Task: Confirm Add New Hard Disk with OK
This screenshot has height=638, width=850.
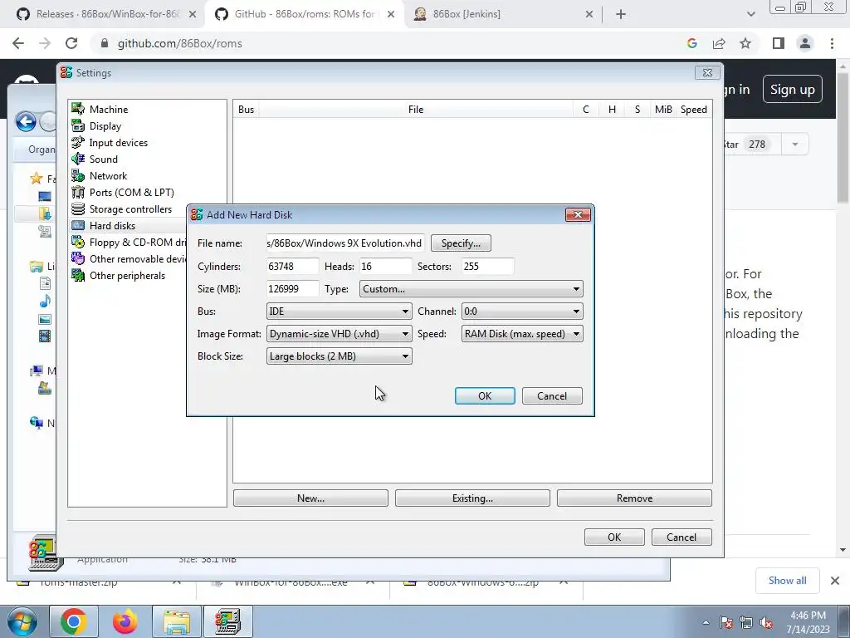Action: tap(485, 396)
